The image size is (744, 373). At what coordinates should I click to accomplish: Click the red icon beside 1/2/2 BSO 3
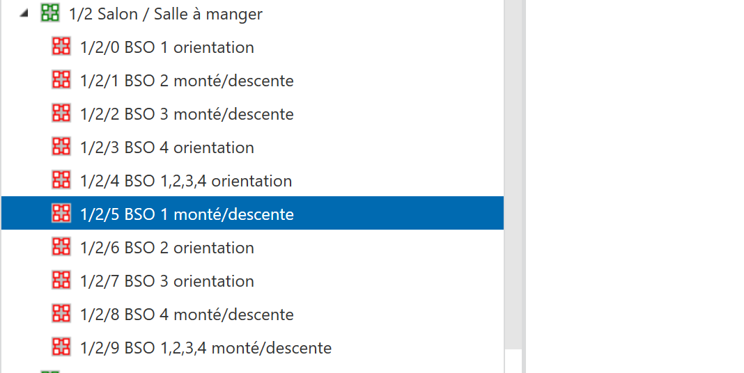61,113
